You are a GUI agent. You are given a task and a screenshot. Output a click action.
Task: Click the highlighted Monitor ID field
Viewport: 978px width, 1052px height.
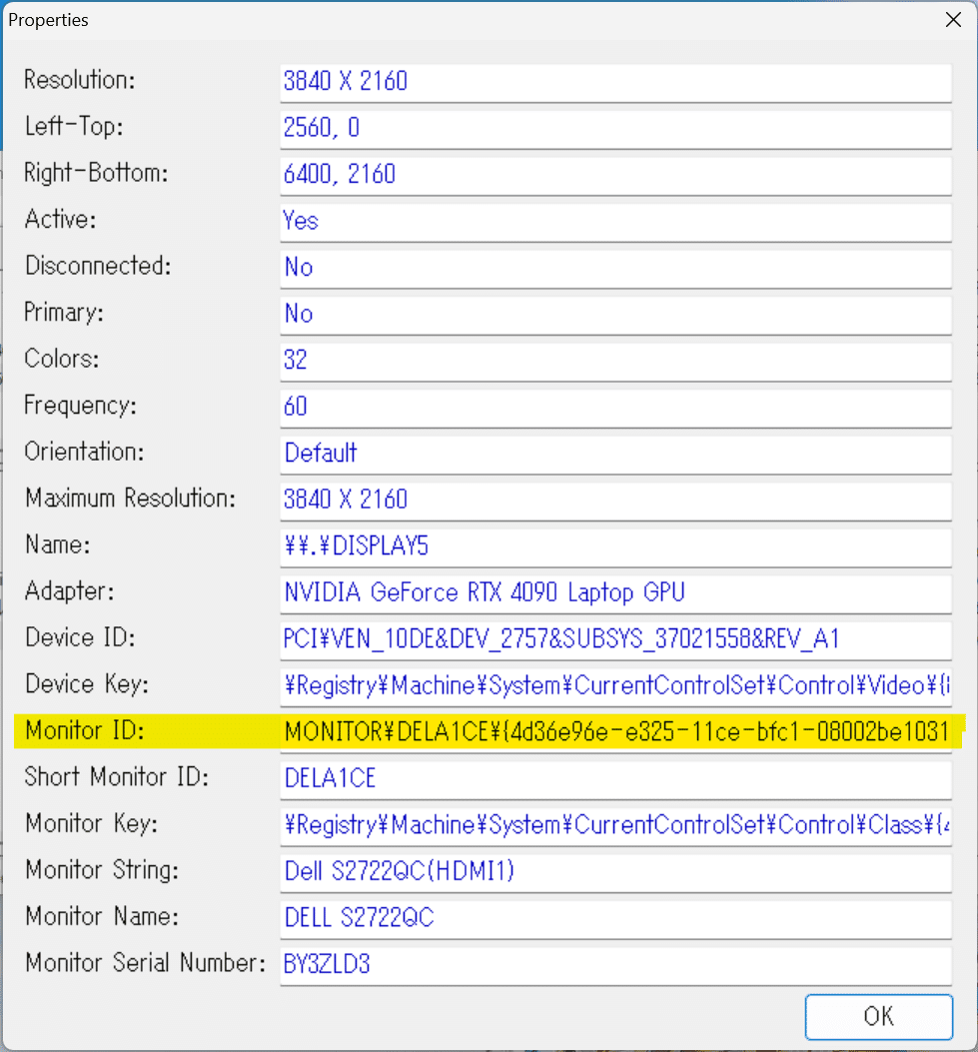coord(615,733)
